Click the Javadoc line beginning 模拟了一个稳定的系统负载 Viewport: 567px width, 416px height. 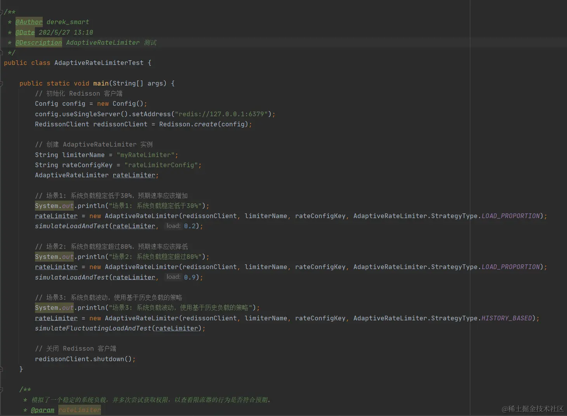tap(151, 400)
